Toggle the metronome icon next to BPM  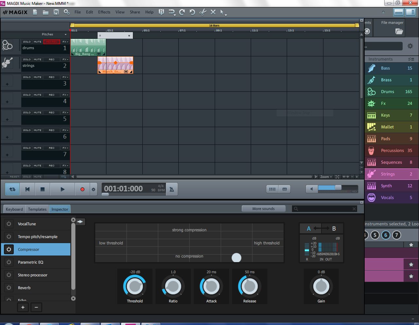pyautogui.click(x=172, y=189)
